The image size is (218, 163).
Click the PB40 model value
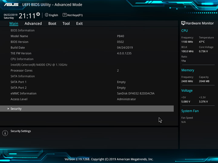click(121, 36)
